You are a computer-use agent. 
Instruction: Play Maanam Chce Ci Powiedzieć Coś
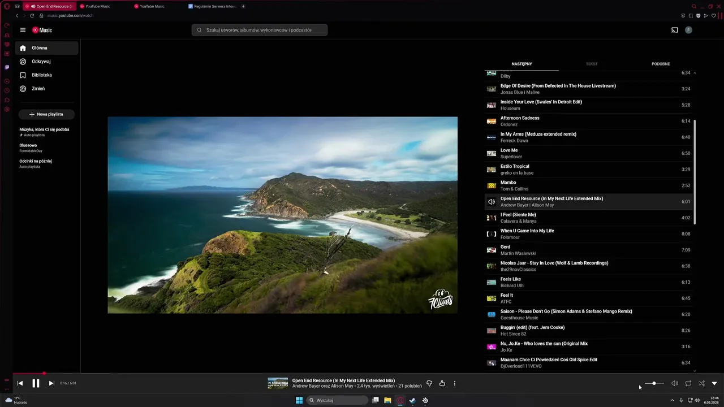(x=588, y=363)
